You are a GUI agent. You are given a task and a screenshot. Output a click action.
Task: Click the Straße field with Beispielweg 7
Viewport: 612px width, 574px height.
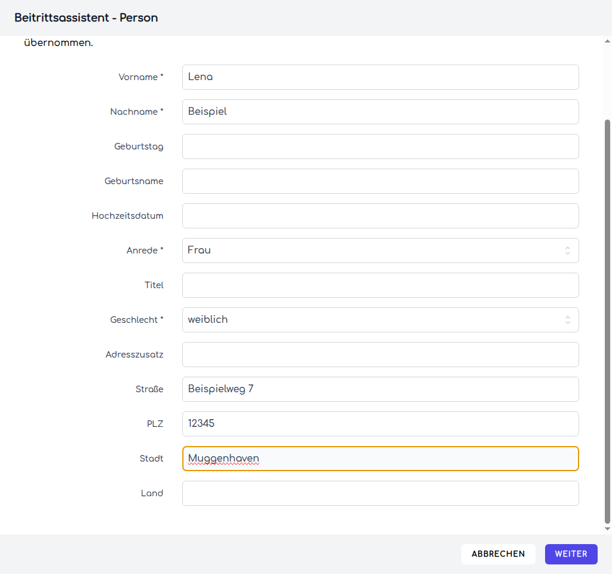(x=381, y=389)
